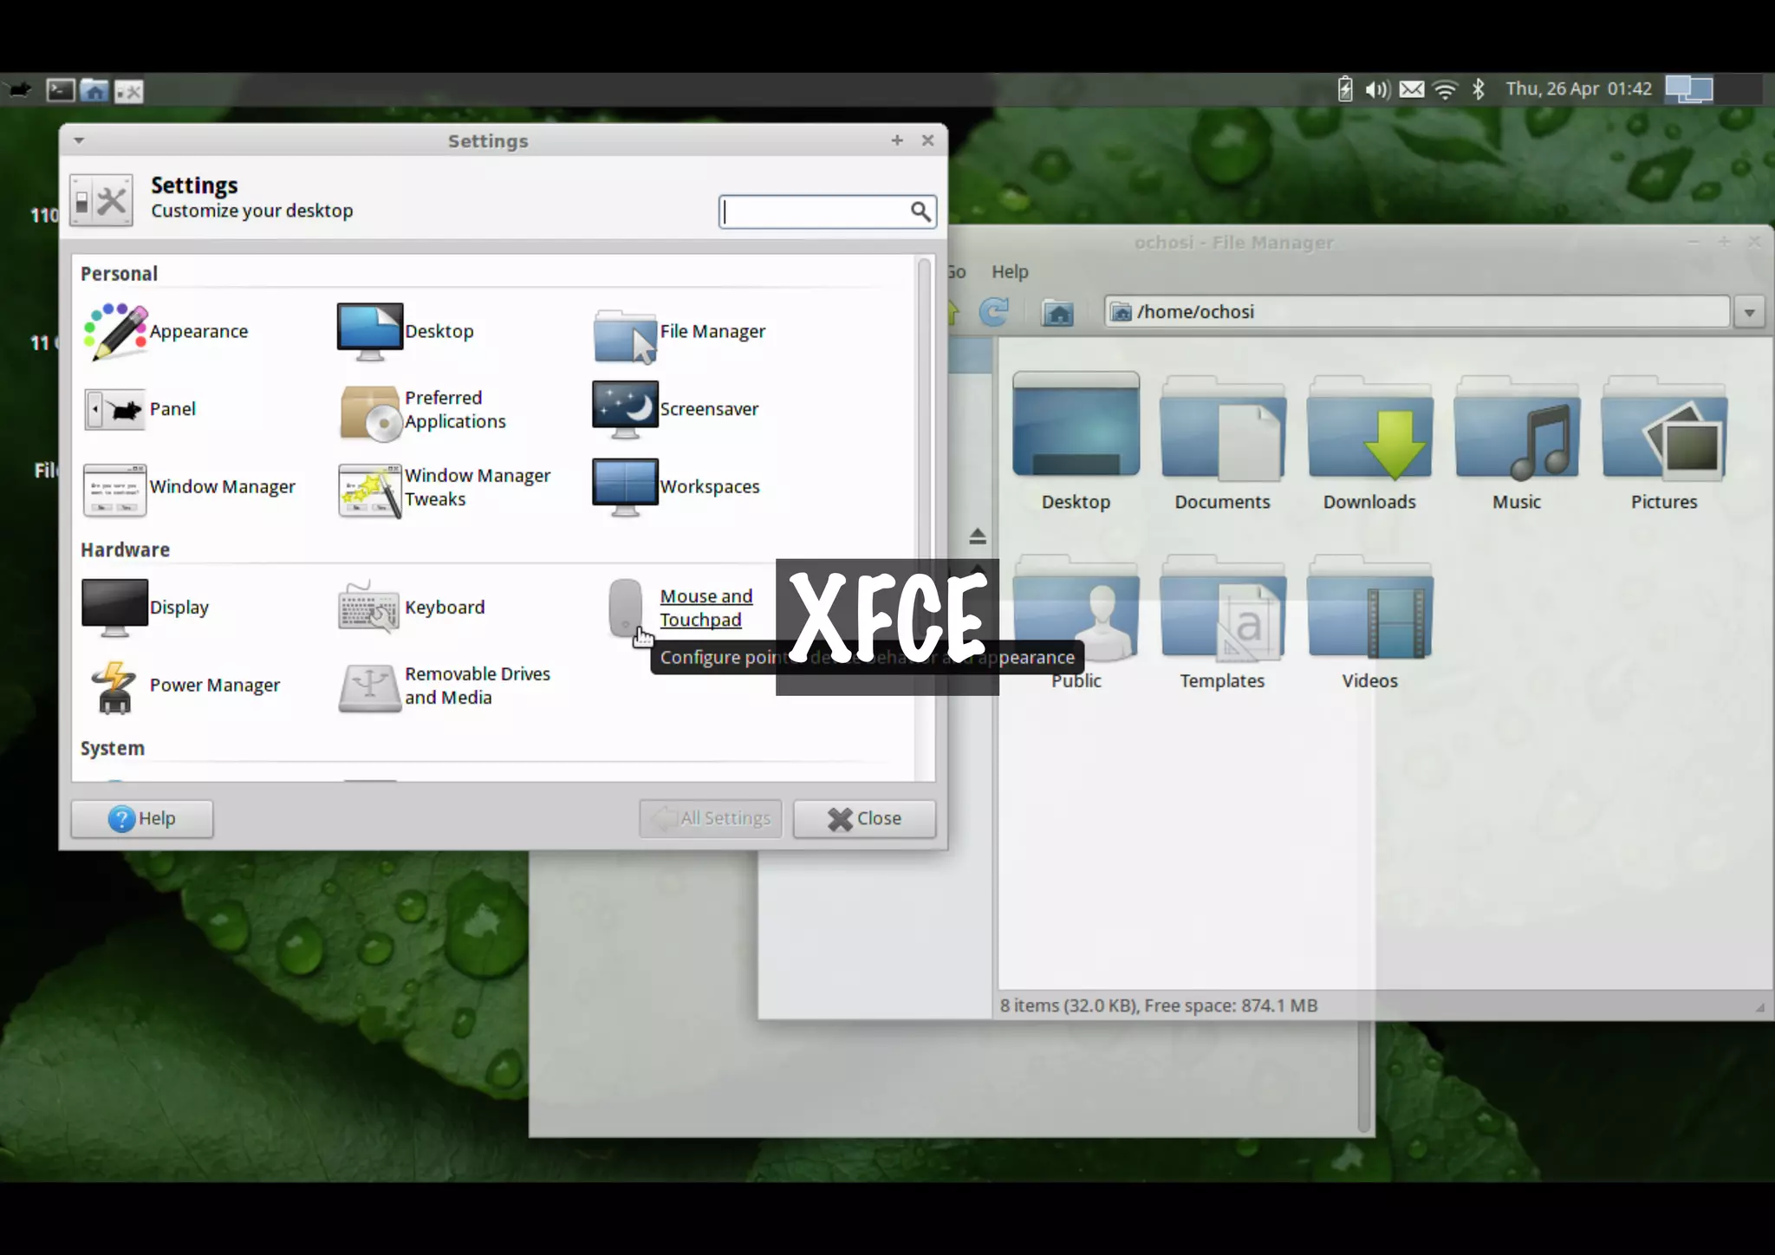The width and height of the screenshot is (1775, 1255).
Task: Click the All Settings button
Action: 711,819
